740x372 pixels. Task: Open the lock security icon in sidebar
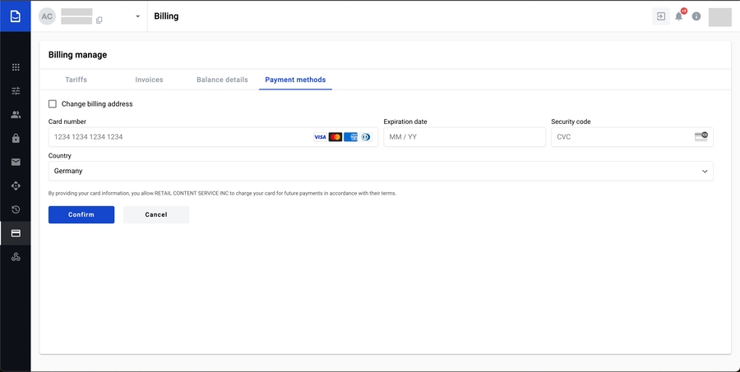coord(16,138)
